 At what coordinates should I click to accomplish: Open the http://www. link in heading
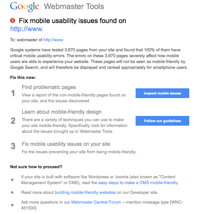(x=27, y=29)
